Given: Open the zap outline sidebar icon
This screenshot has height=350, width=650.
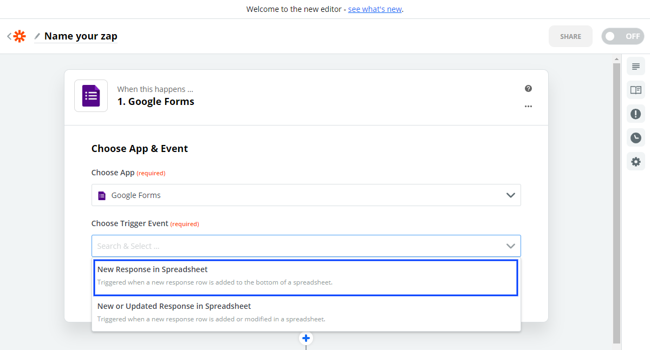Looking at the screenshot, I should [636, 67].
